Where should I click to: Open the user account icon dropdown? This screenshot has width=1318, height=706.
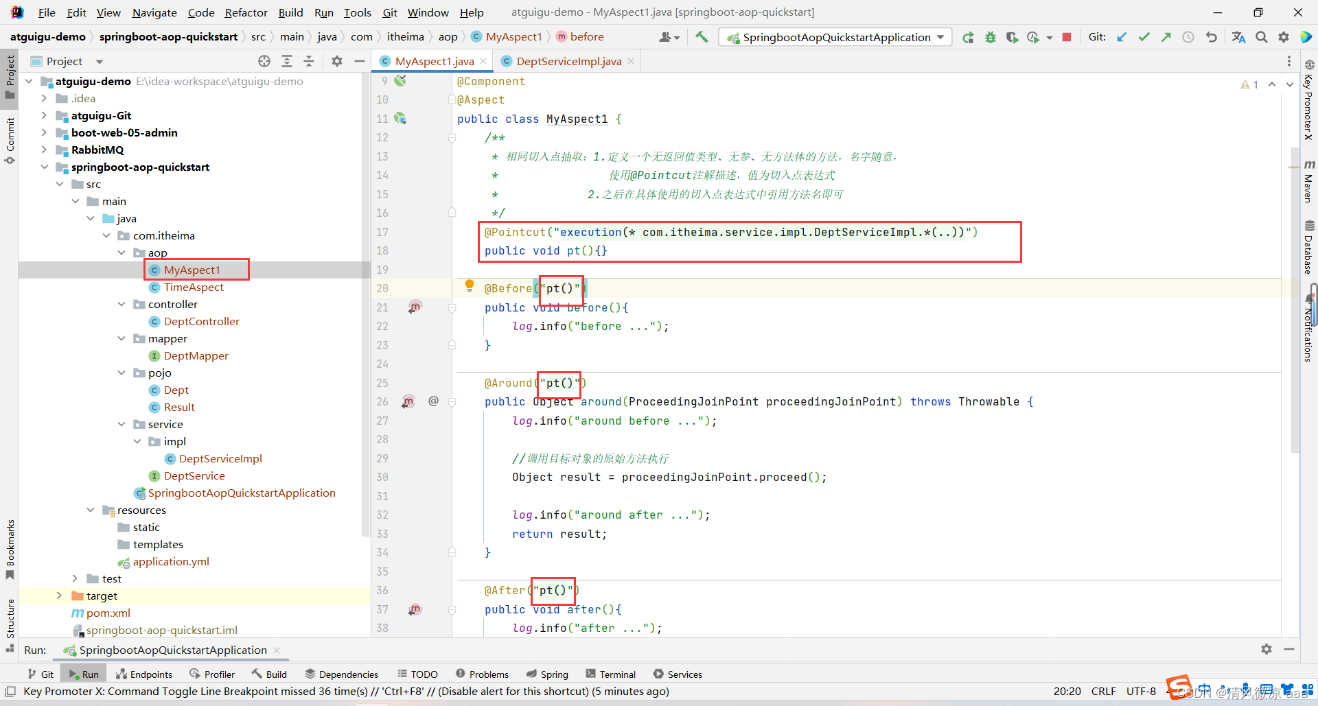pos(669,37)
